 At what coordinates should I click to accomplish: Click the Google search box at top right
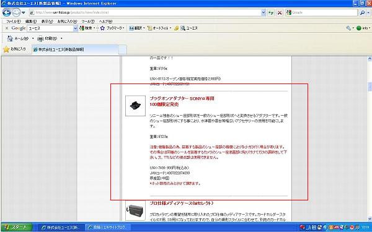pos(321,12)
